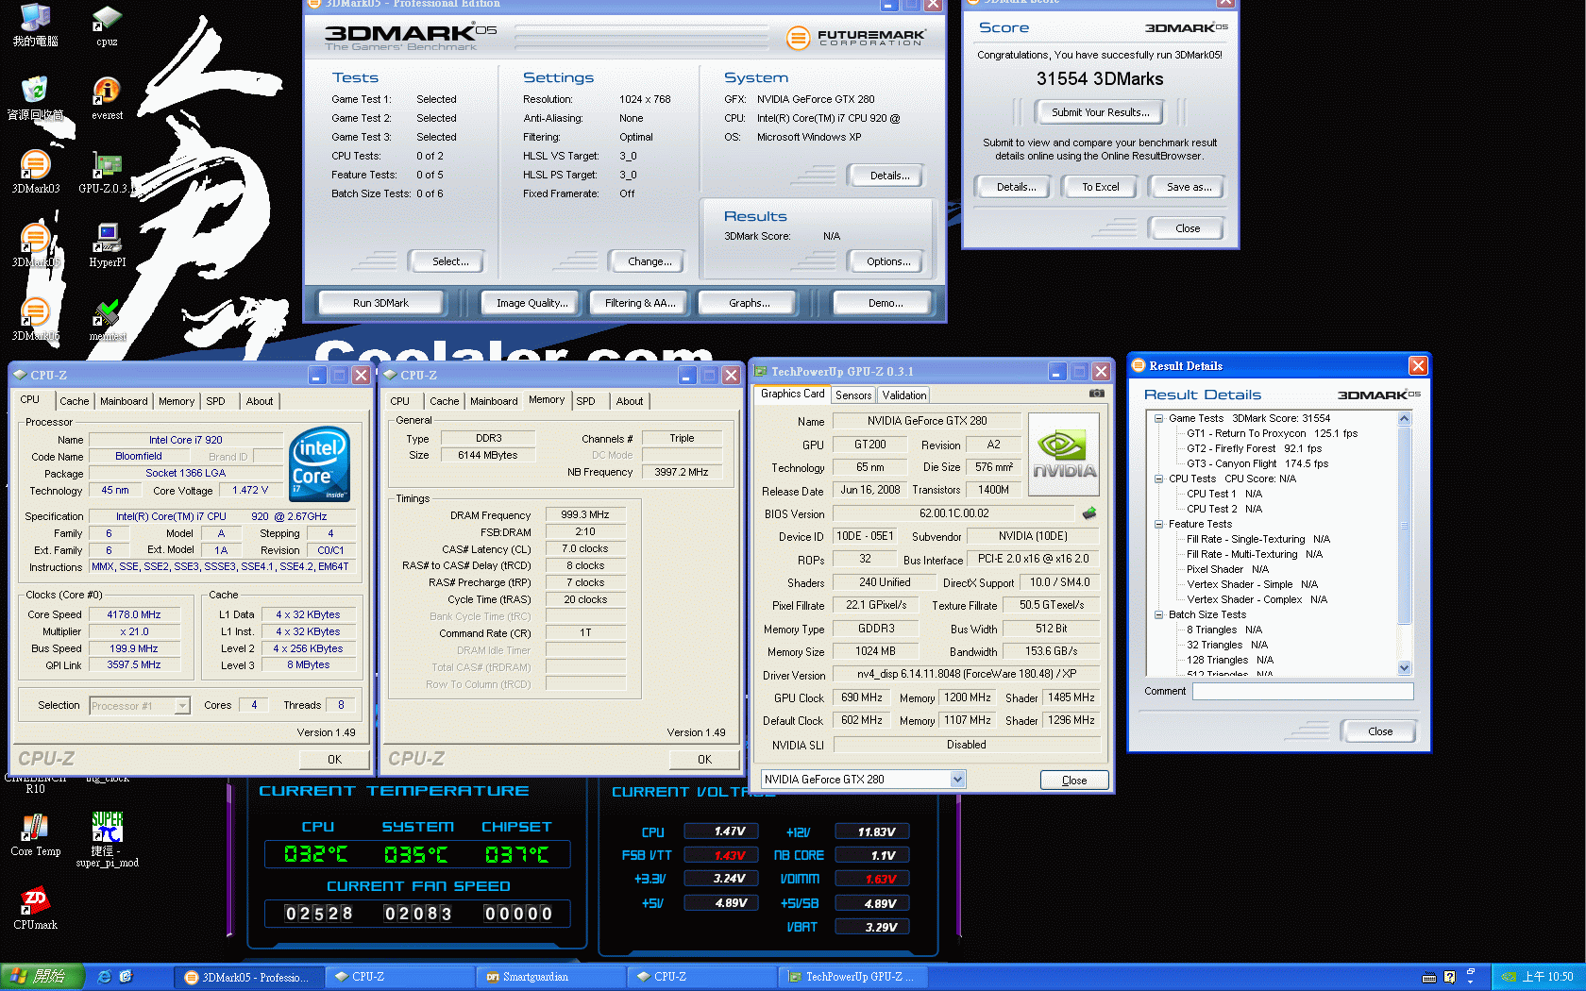1586x991 pixels.
Task: Click the keyboard language bar icon
Action: [1429, 977]
